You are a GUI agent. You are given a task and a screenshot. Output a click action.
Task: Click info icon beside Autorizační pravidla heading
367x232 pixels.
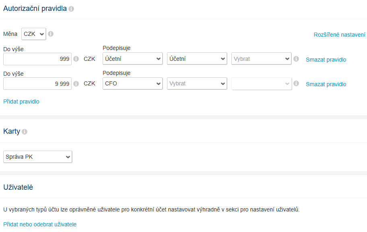(71, 9)
